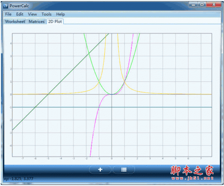Click the PowerCalc window title text
This screenshot has width=224, height=186.
pyautogui.click(x=19, y=6)
